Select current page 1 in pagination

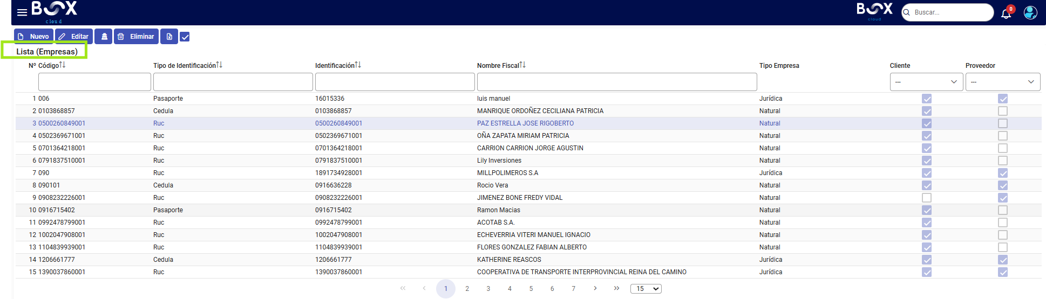(x=446, y=289)
